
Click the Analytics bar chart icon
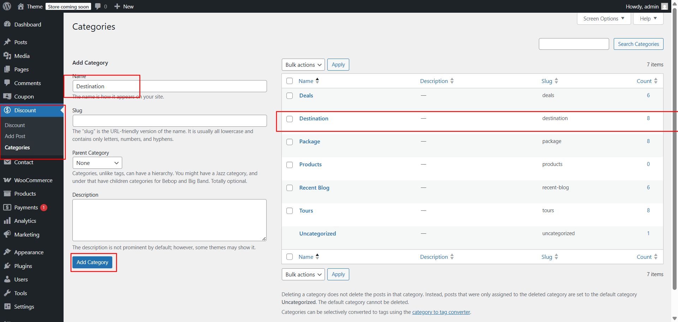pyautogui.click(x=7, y=221)
